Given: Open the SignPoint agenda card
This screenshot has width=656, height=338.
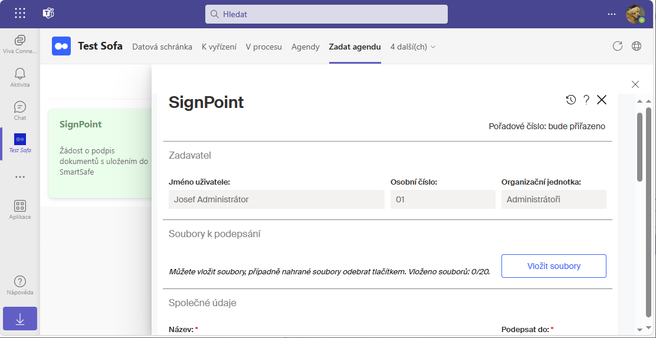Looking at the screenshot, I should 100,153.
